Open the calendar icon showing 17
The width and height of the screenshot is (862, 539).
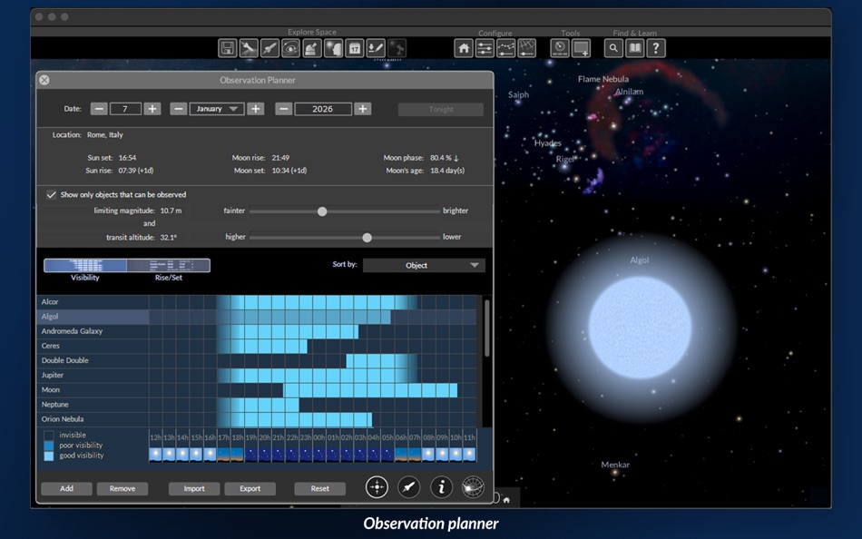click(355, 48)
